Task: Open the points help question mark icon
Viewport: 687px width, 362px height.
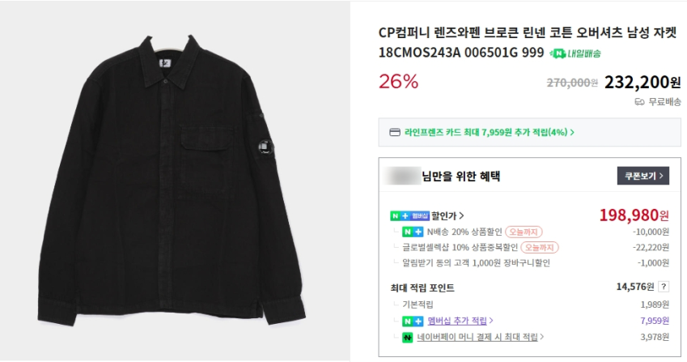Action: (x=664, y=287)
